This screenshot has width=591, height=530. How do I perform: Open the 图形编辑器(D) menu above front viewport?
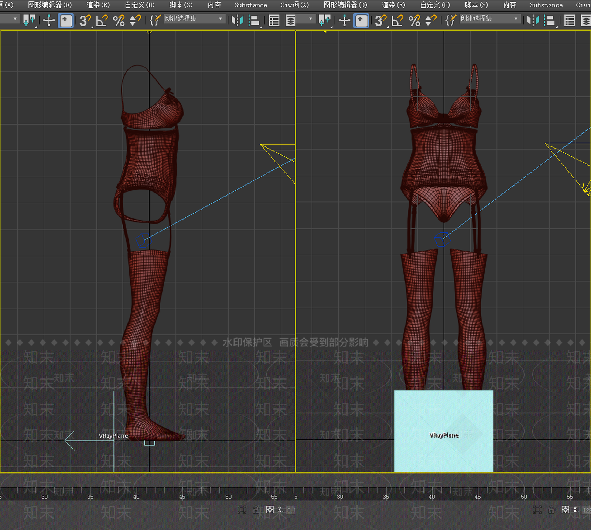pos(345,5)
